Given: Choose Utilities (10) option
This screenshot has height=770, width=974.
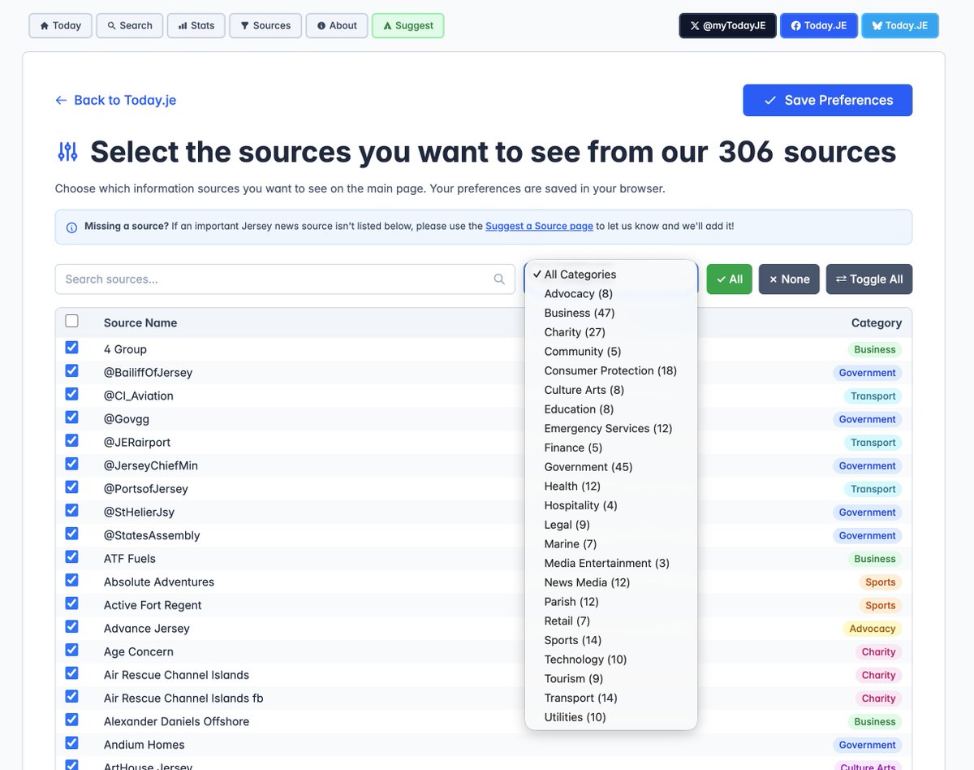Looking at the screenshot, I should (610, 717).
